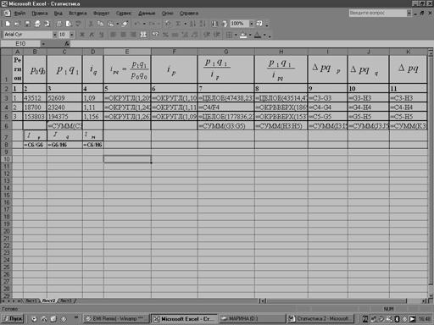The image size is (434, 325).
Task: Click the Cut scissors icon
Action: pos(91,24)
